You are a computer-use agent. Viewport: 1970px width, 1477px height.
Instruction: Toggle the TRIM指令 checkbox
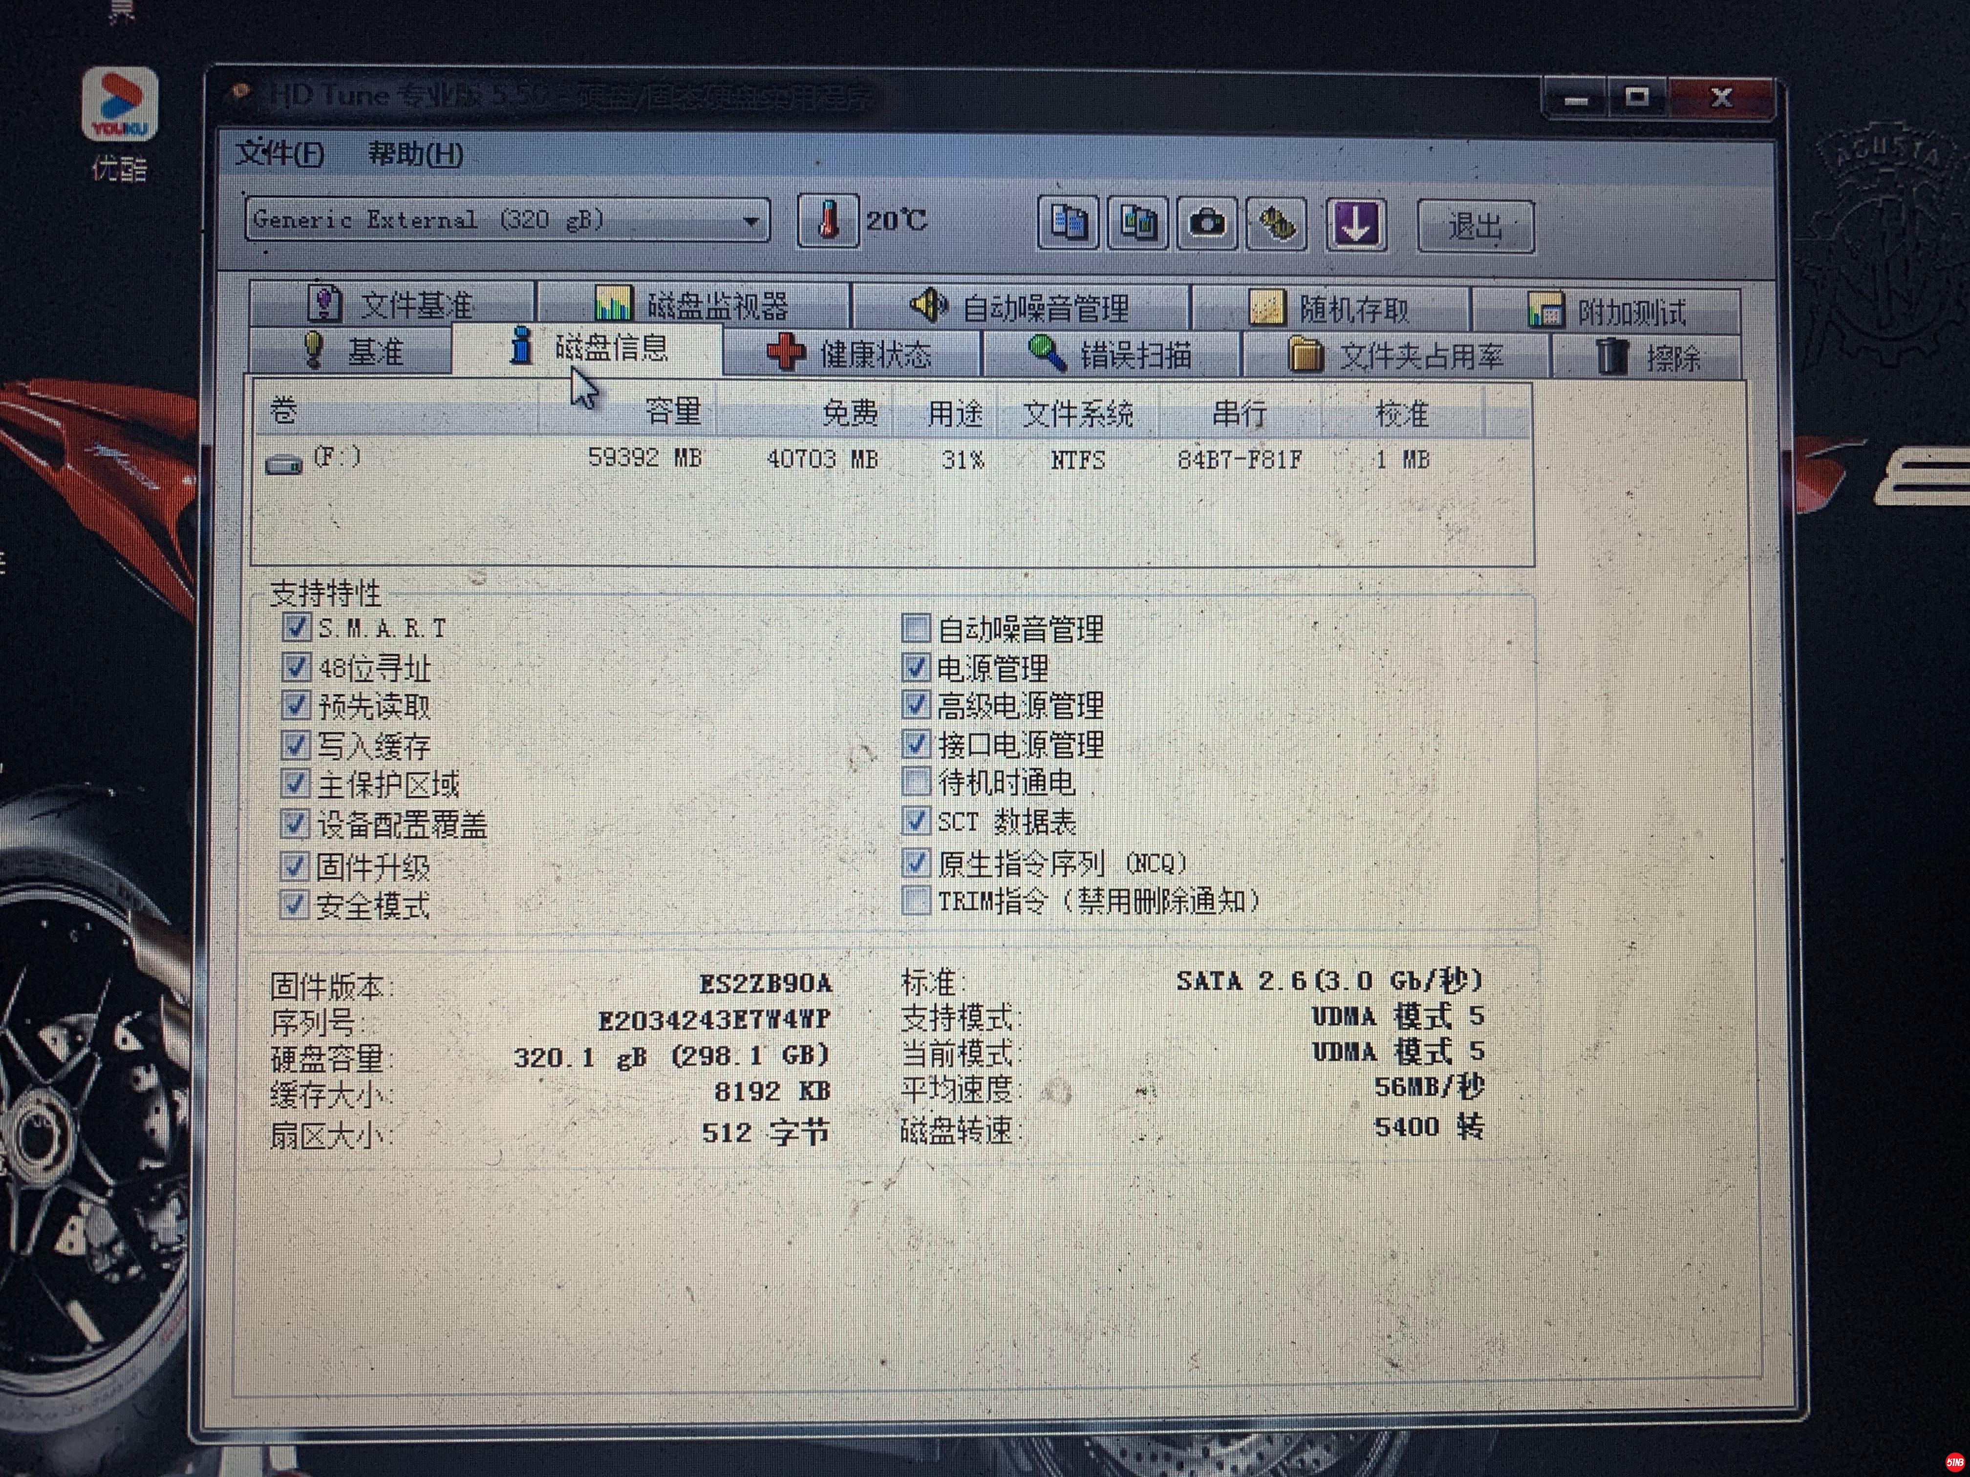coord(916,901)
